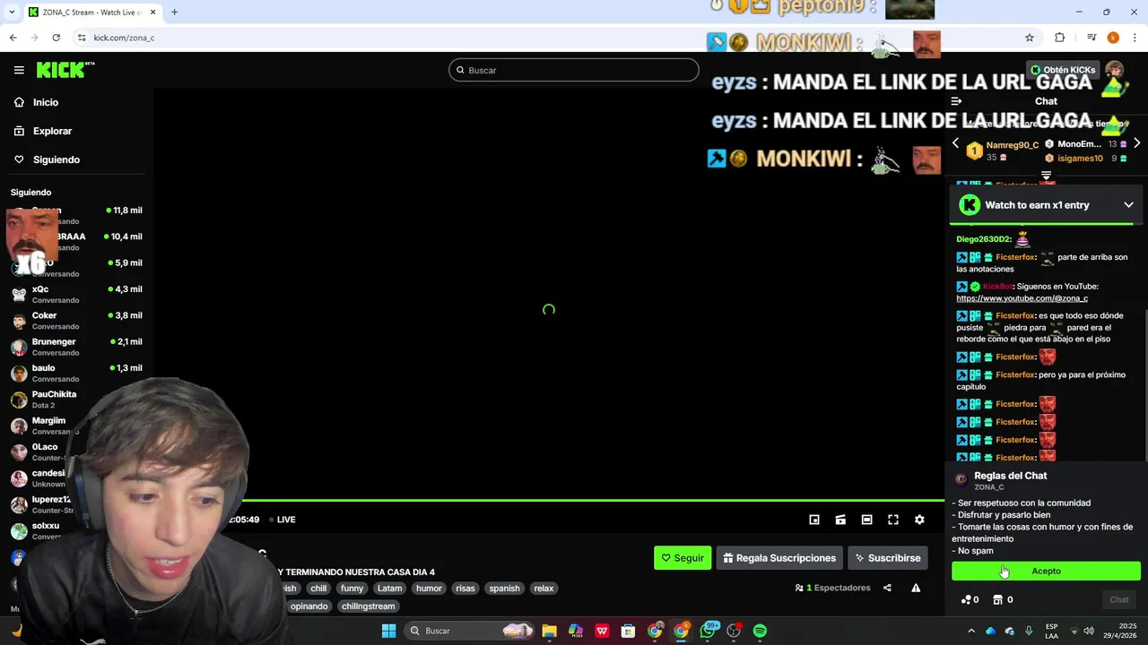Open xQc channel in followed list

pyautogui.click(x=76, y=294)
